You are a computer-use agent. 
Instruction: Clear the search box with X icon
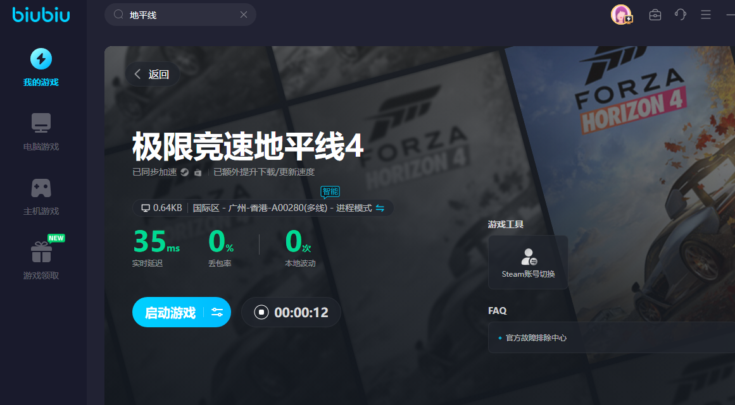(x=244, y=15)
